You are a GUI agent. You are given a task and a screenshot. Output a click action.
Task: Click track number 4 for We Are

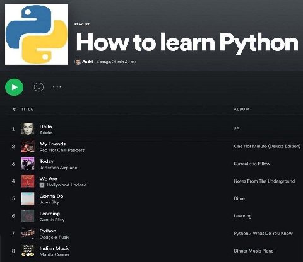pyautogui.click(x=13, y=181)
